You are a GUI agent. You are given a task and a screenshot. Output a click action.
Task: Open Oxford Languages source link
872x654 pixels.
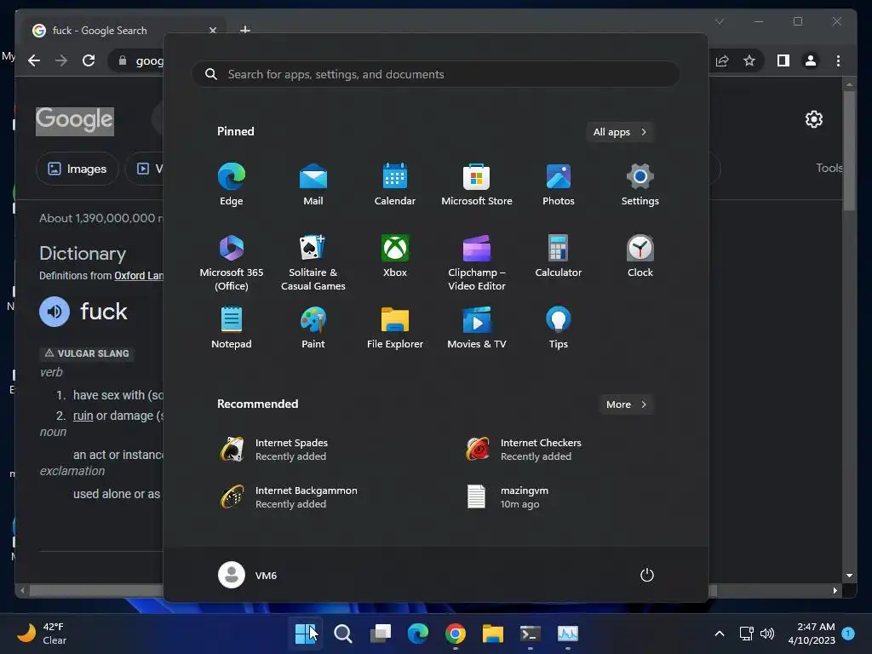coord(139,276)
